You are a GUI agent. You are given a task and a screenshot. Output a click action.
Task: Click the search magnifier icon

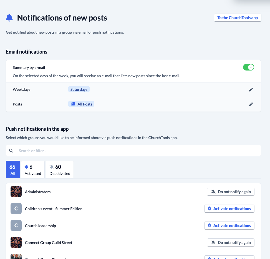[11, 151]
